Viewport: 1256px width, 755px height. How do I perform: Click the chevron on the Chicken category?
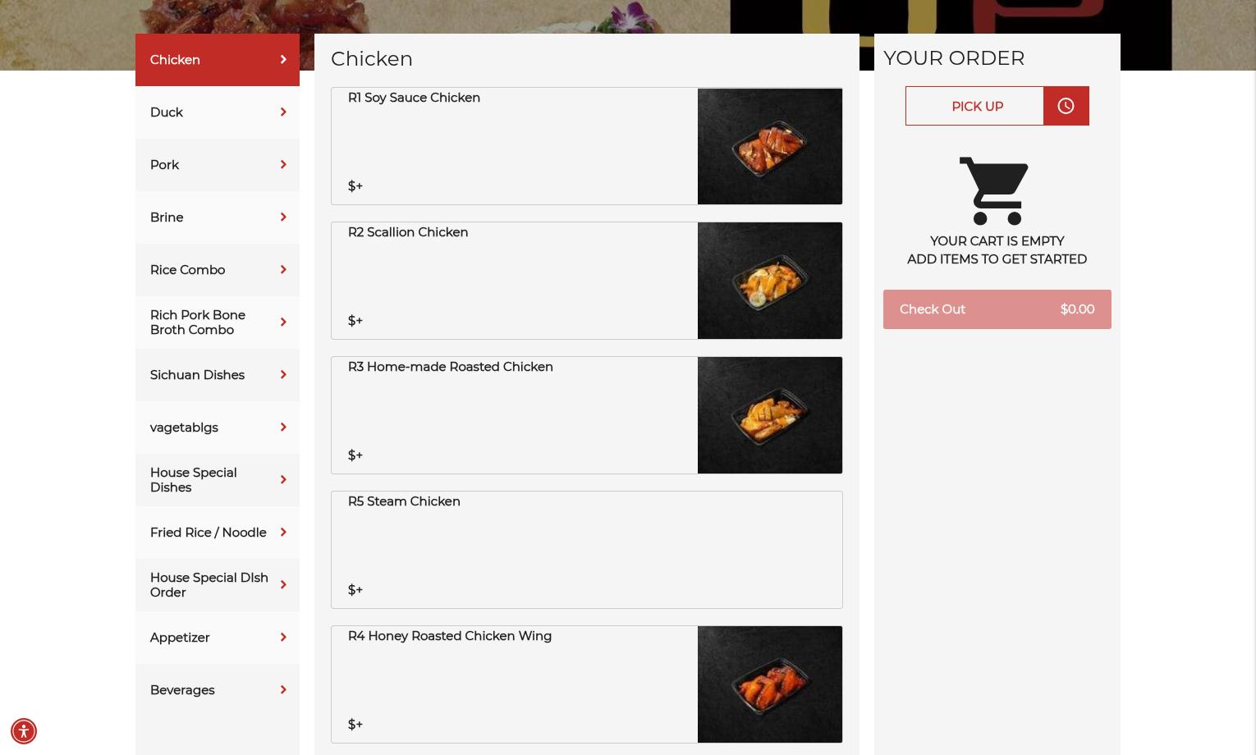point(283,60)
